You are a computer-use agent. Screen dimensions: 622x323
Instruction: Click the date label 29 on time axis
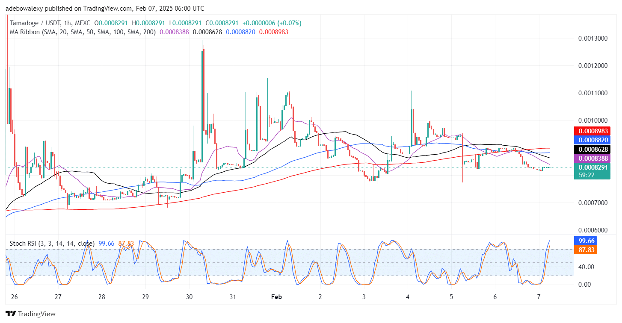click(x=145, y=297)
